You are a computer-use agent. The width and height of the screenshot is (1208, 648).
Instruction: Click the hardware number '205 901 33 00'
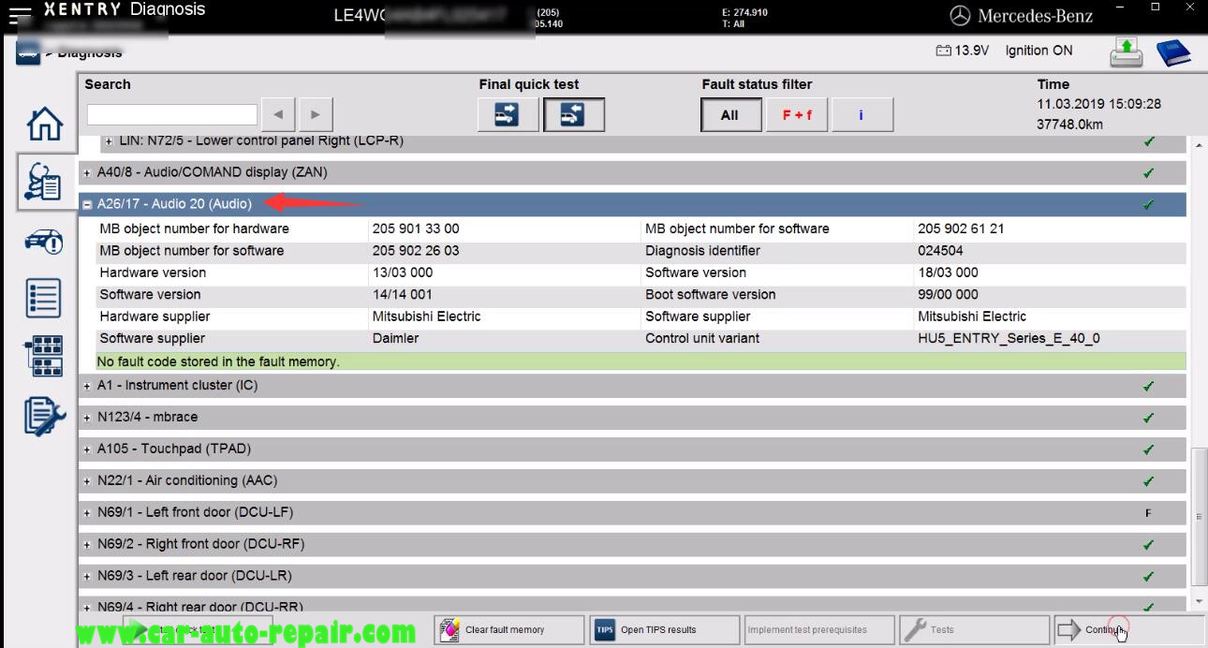(x=416, y=228)
